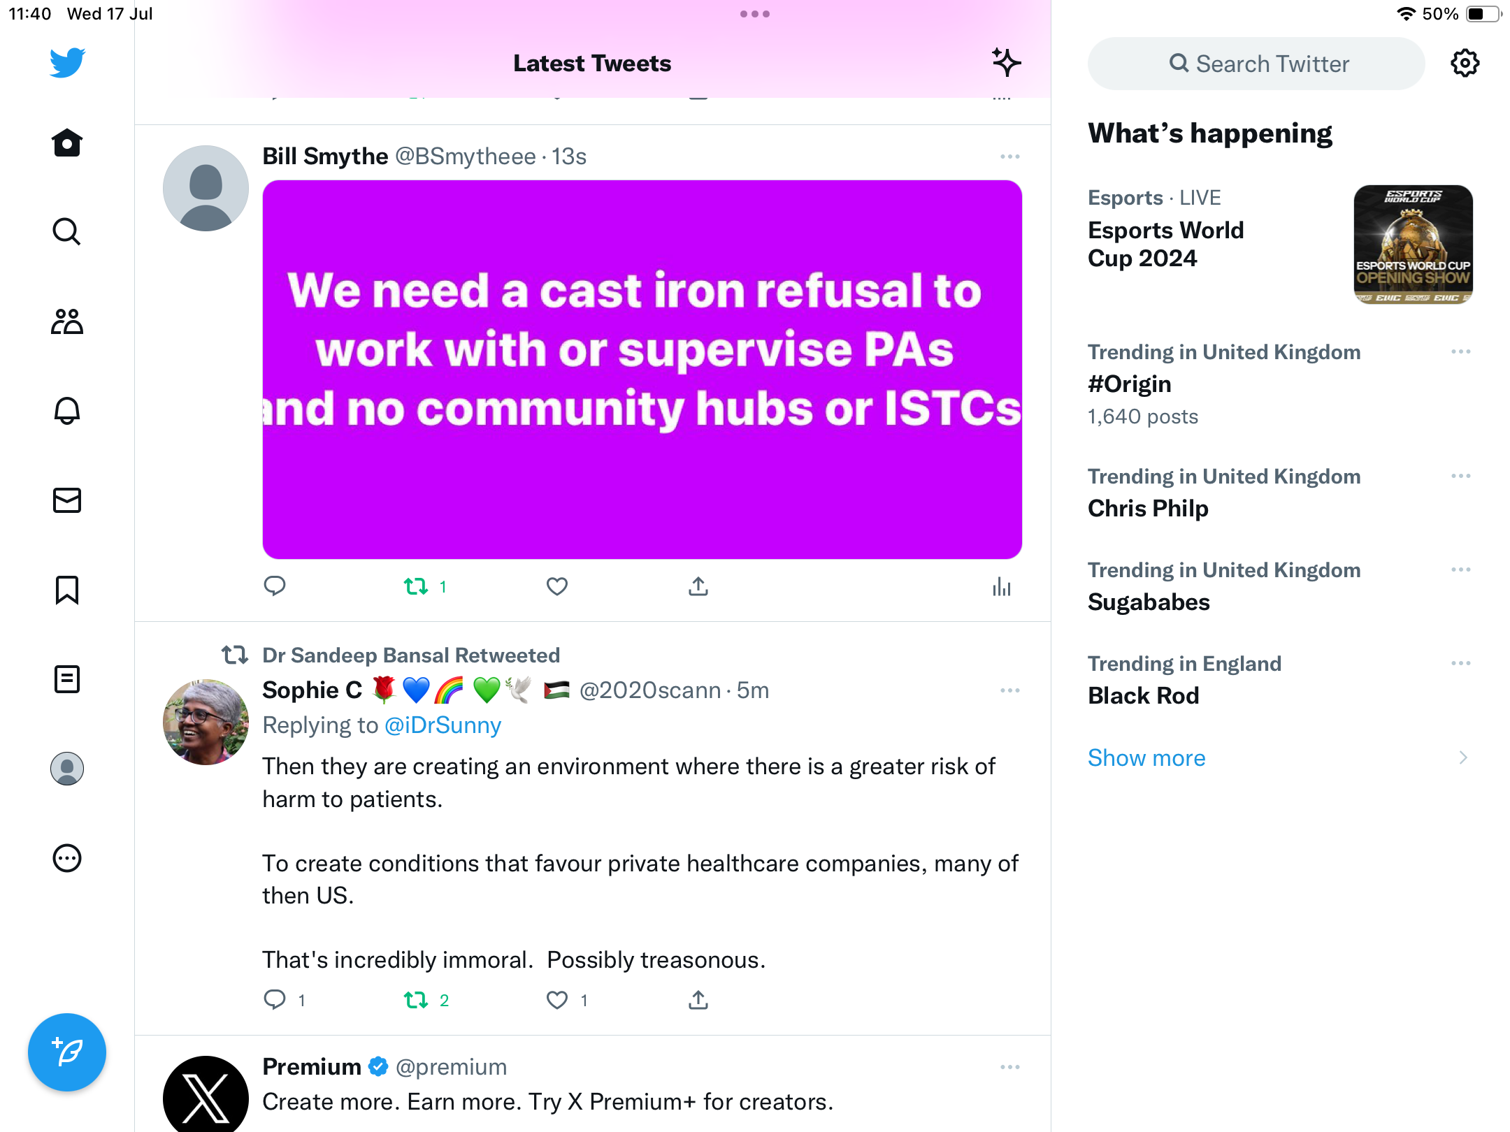Image resolution: width=1510 pixels, height=1132 pixels.
Task: Like Bill Smythe's tweet
Action: coord(556,586)
